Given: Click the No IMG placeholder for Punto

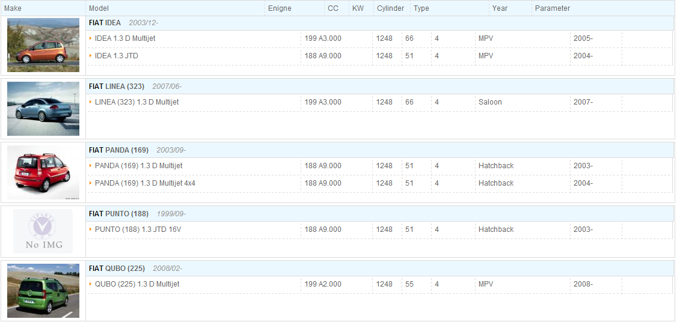Looking at the screenshot, I should (x=43, y=231).
